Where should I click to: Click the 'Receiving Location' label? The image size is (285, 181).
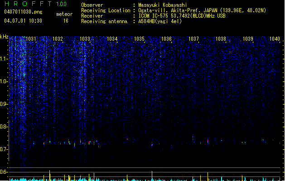(x=106, y=10)
